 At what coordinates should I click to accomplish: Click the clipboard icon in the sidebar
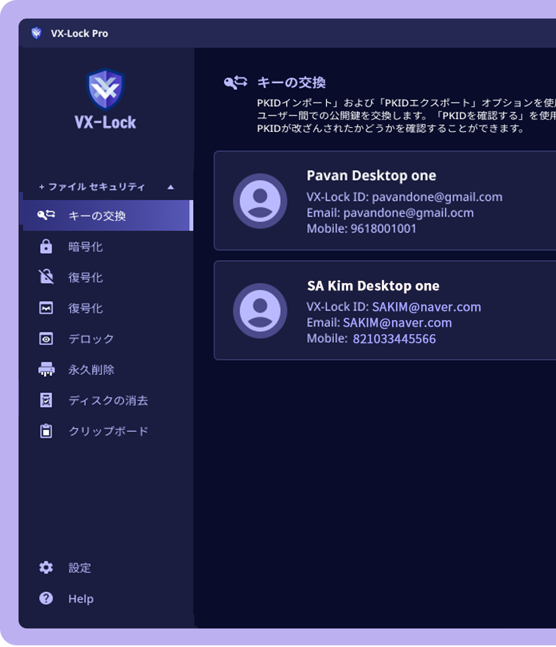[x=46, y=431]
